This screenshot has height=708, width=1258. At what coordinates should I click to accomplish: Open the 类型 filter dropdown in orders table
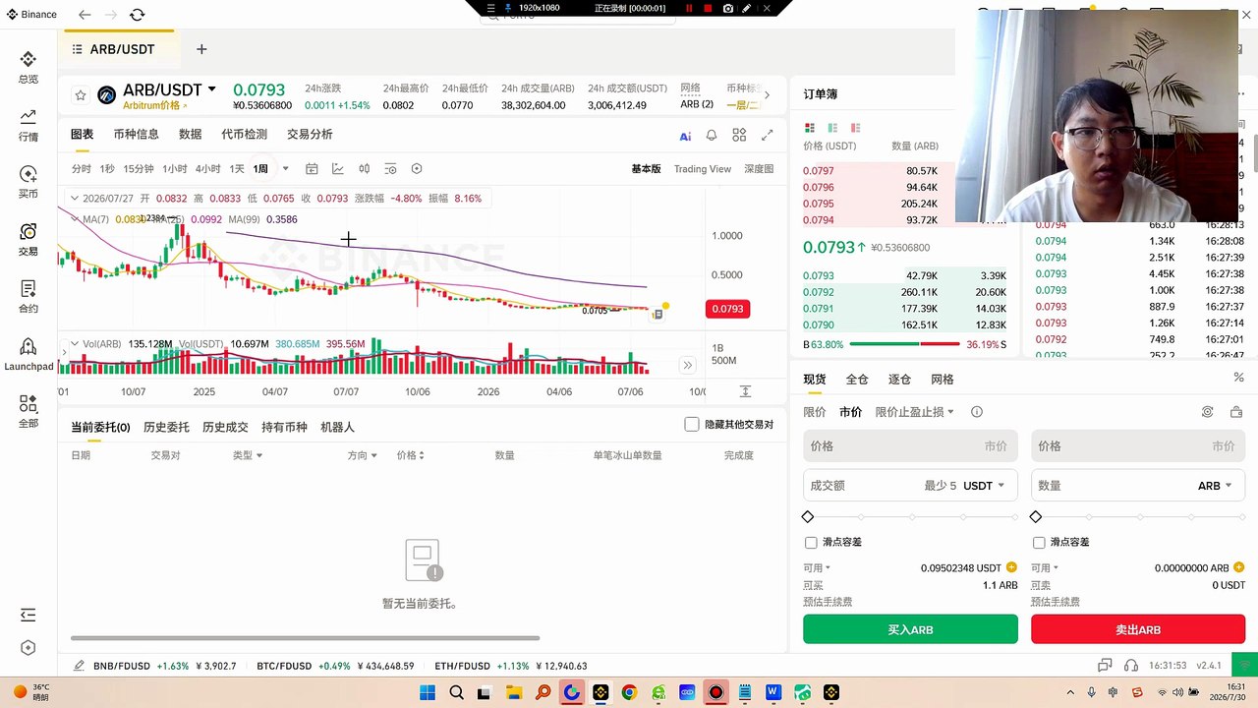[x=248, y=455]
